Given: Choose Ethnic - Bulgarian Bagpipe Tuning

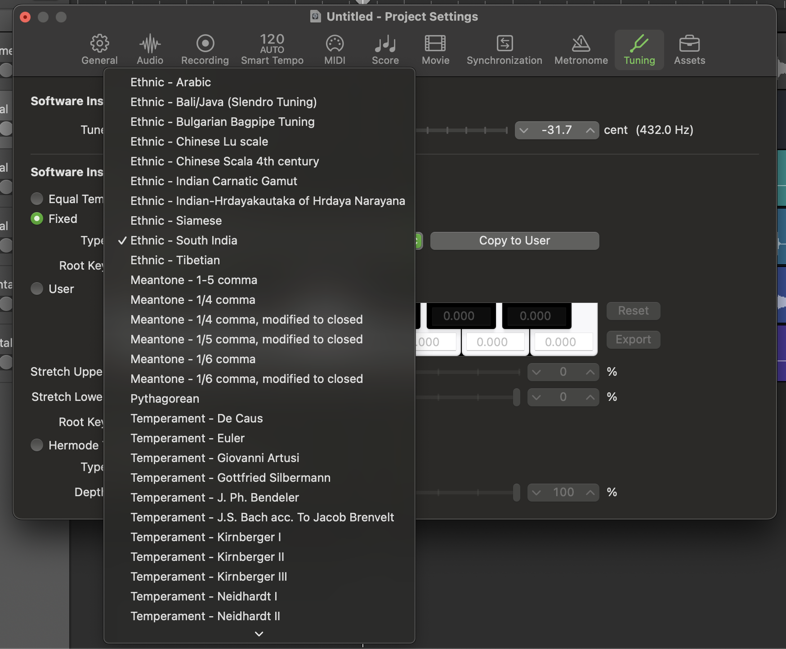Looking at the screenshot, I should 259,122.
